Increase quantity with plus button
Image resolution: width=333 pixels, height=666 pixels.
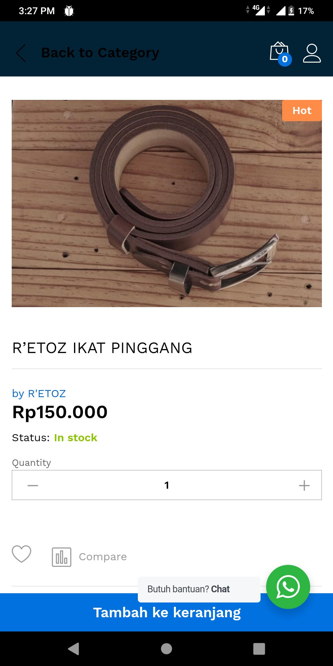[304, 485]
